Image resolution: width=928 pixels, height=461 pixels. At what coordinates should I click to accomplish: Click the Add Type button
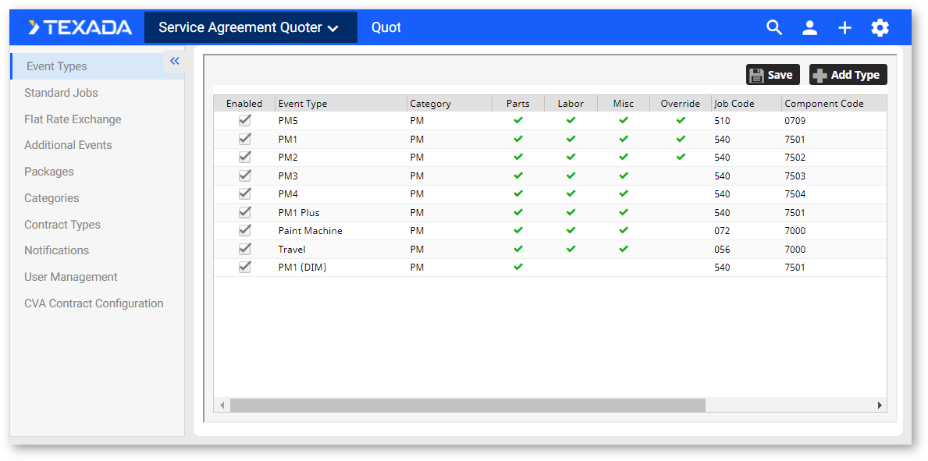[848, 75]
